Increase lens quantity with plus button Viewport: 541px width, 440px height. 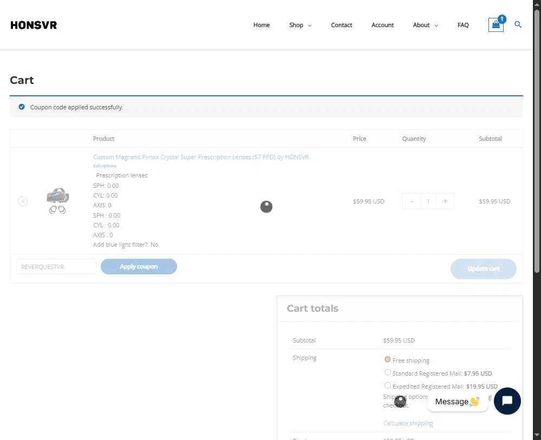point(445,201)
